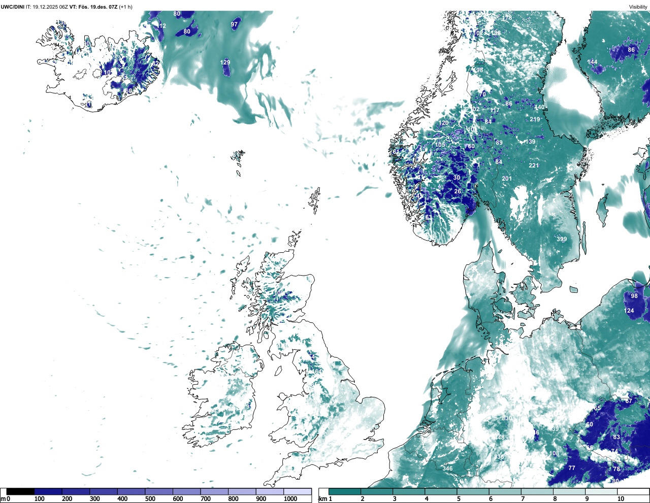Click the '139' value on the map
This screenshot has width=650, height=503.
tap(531, 142)
